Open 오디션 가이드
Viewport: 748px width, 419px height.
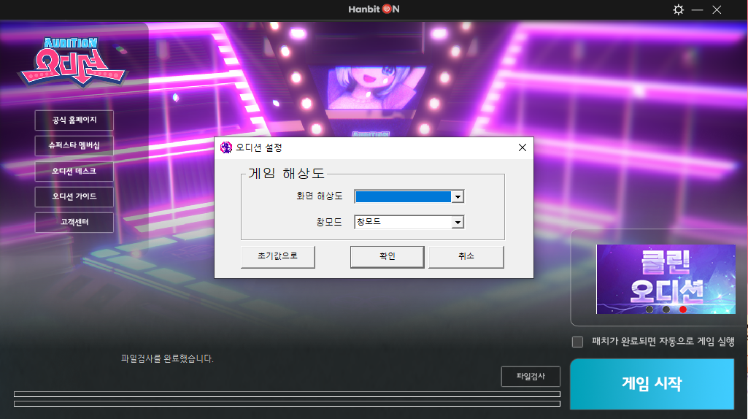[x=74, y=196]
